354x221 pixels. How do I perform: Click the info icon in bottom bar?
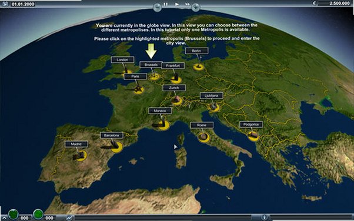[x=264, y=218]
